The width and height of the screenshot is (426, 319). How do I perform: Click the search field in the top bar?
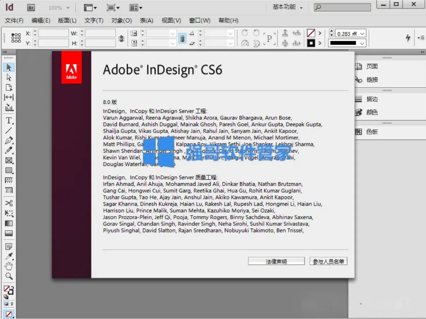point(342,7)
